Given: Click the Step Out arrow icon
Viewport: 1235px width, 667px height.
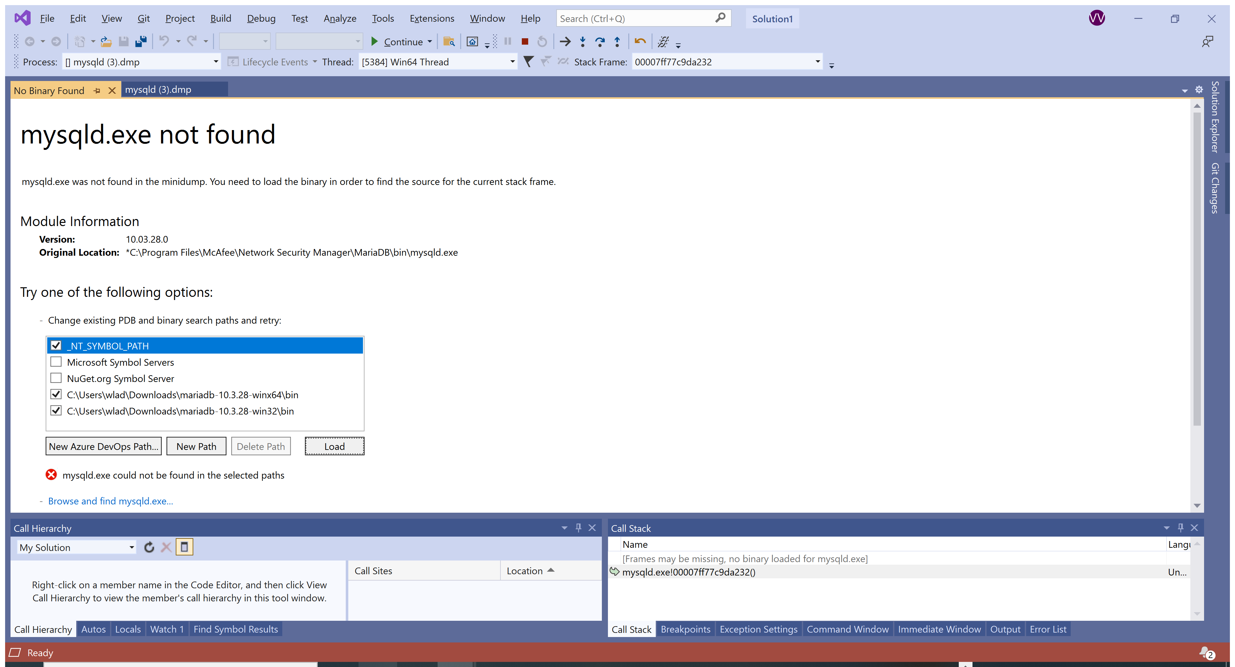Looking at the screenshot, I should tap(617, 42).
